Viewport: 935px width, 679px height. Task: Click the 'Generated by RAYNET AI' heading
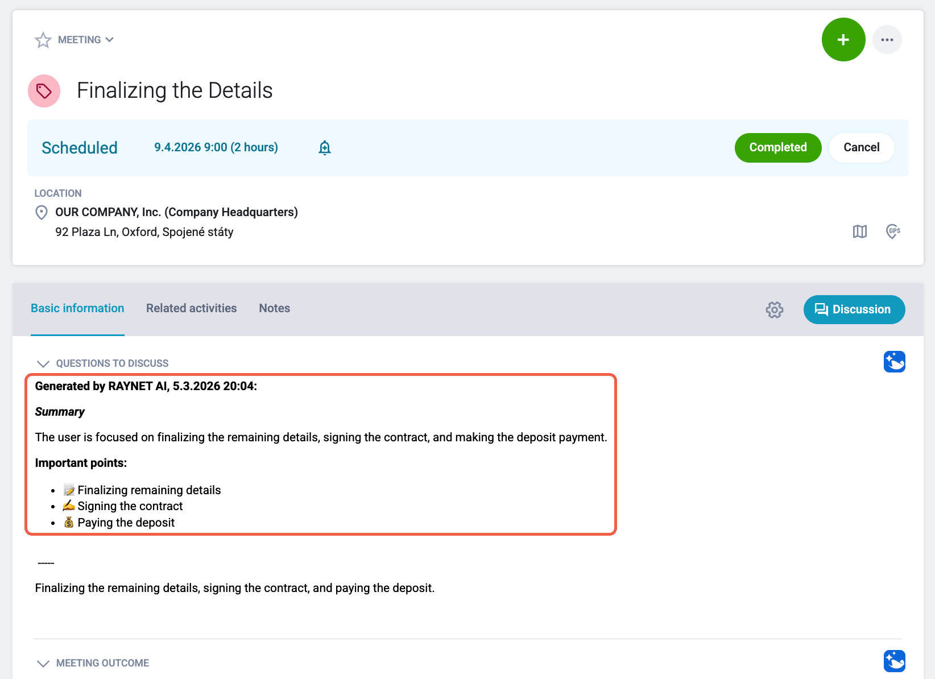coord(146,386)
